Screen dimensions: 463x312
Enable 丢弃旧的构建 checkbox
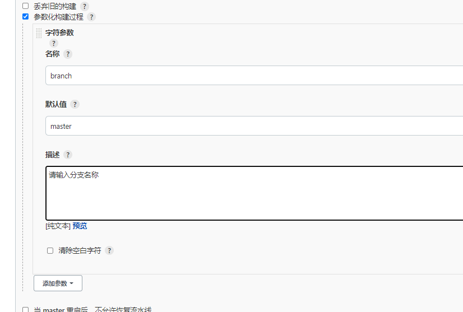[x=26, y=6]
